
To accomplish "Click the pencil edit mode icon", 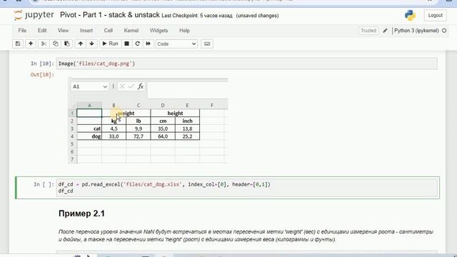I will (385, 31).
